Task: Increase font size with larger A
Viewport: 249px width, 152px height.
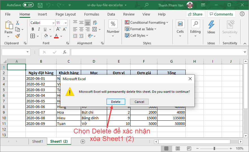Action: click(58, 29)
